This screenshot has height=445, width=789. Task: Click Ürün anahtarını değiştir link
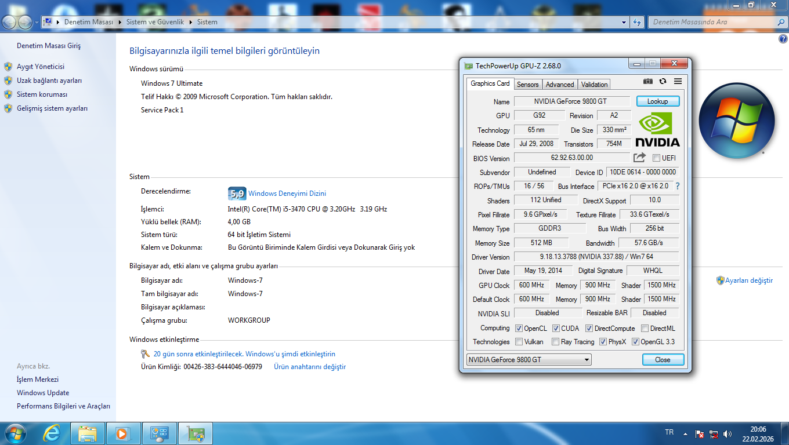tap(310, 367)
